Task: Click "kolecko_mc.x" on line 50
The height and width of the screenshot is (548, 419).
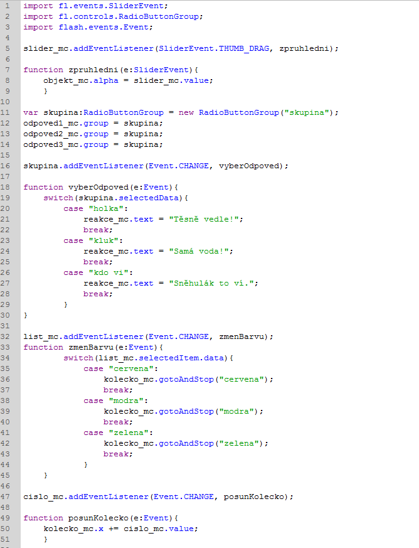Action: click(x=73, y=529)
